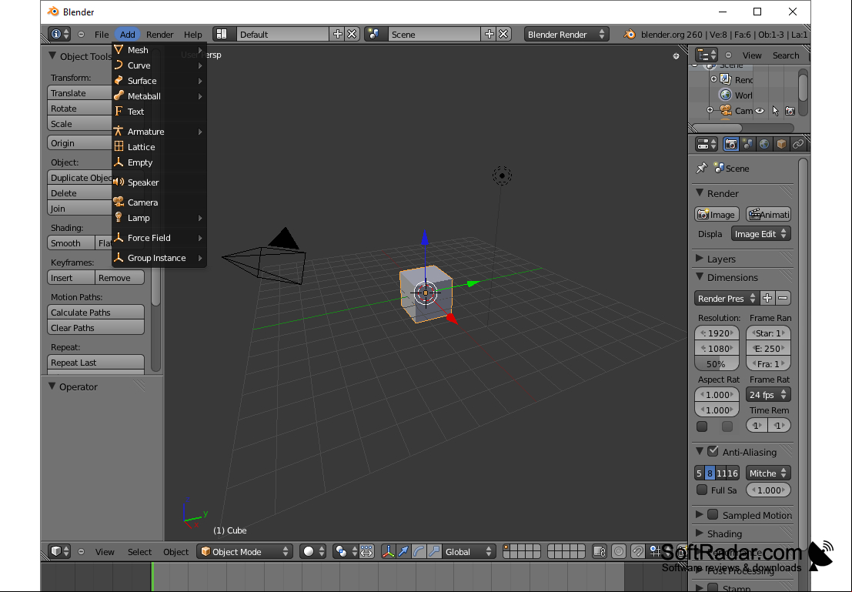Image resolution: width=852 pixels, height=592 pixels.
Task: Open the Outliner Search menu
Action: click(x=786, y=55)
